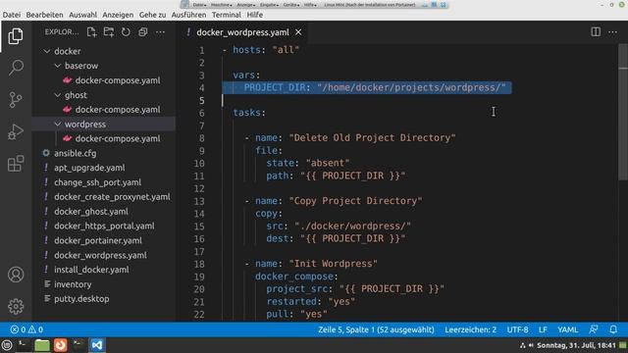Open putty.desktop file
The height and width of the screenshot is (353, 628).
tap(81, 299)
